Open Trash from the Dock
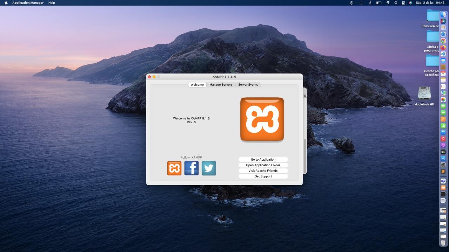The width and height of the screenshot is (449, 252). coord(443,242)
